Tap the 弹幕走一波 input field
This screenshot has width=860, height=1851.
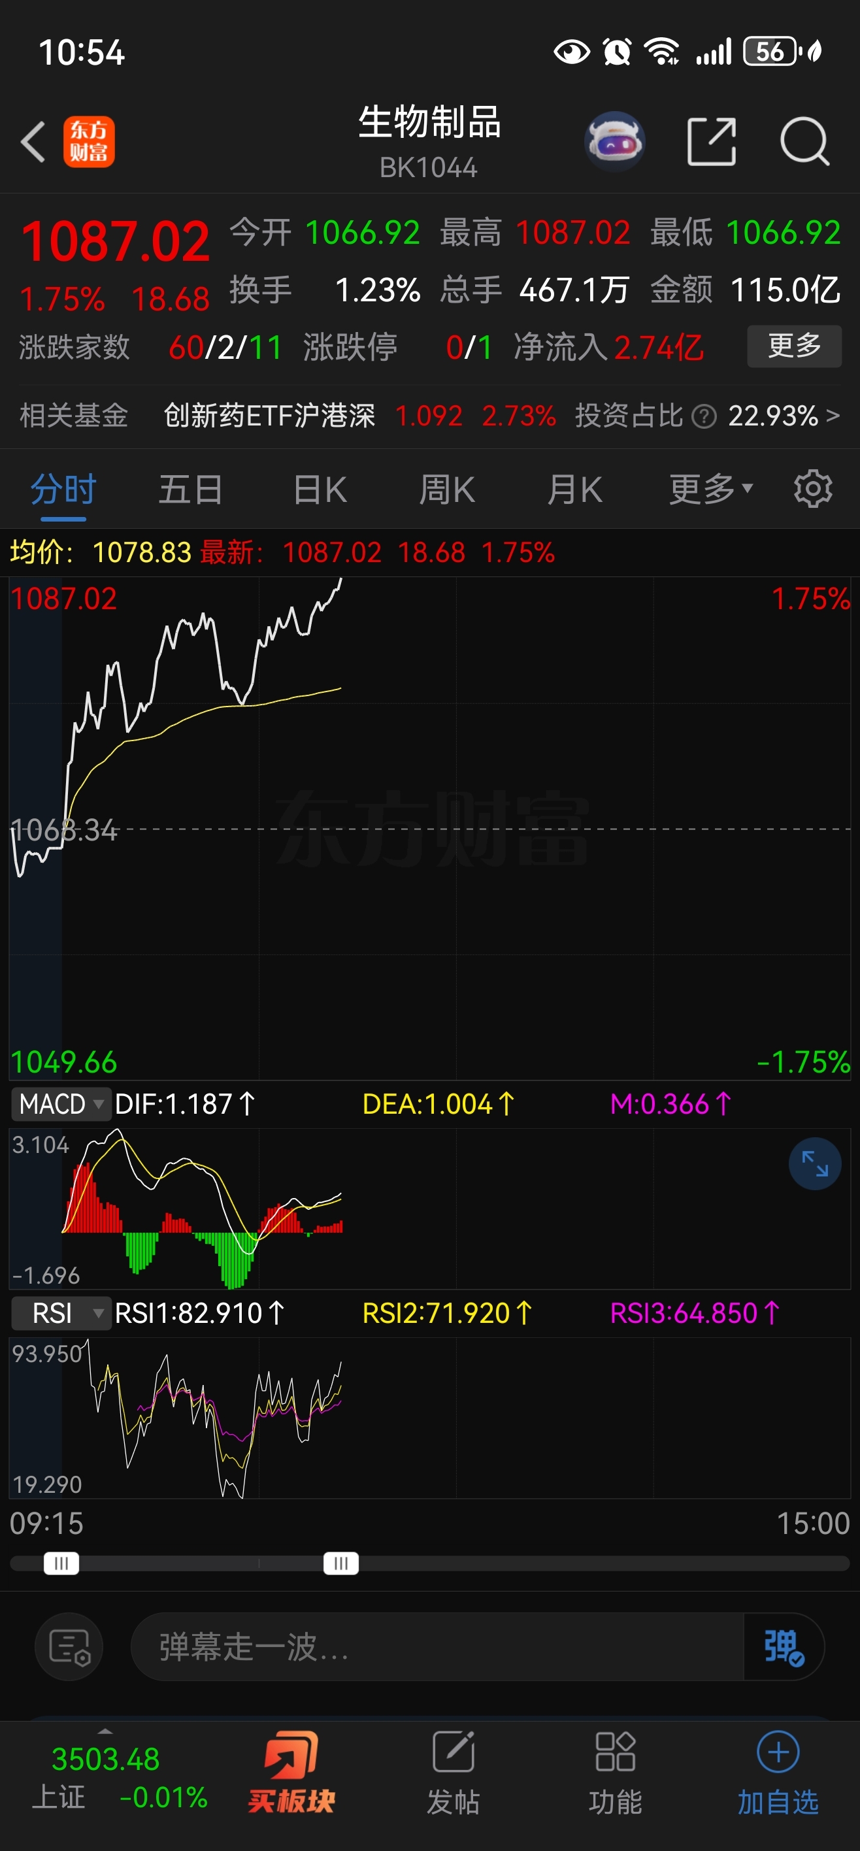pyautogui.click(x=437, y=1647)
